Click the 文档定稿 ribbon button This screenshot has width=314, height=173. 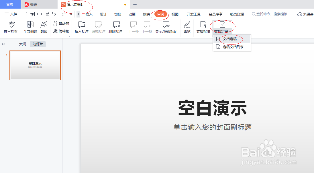(x=222, y=27)
